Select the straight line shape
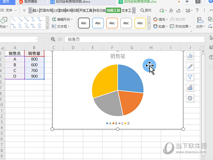 (14, 19)
